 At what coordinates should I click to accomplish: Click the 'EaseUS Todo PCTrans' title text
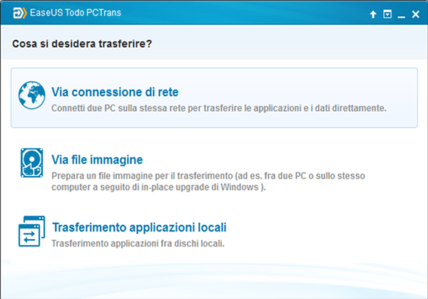click(x=76, y=13)
